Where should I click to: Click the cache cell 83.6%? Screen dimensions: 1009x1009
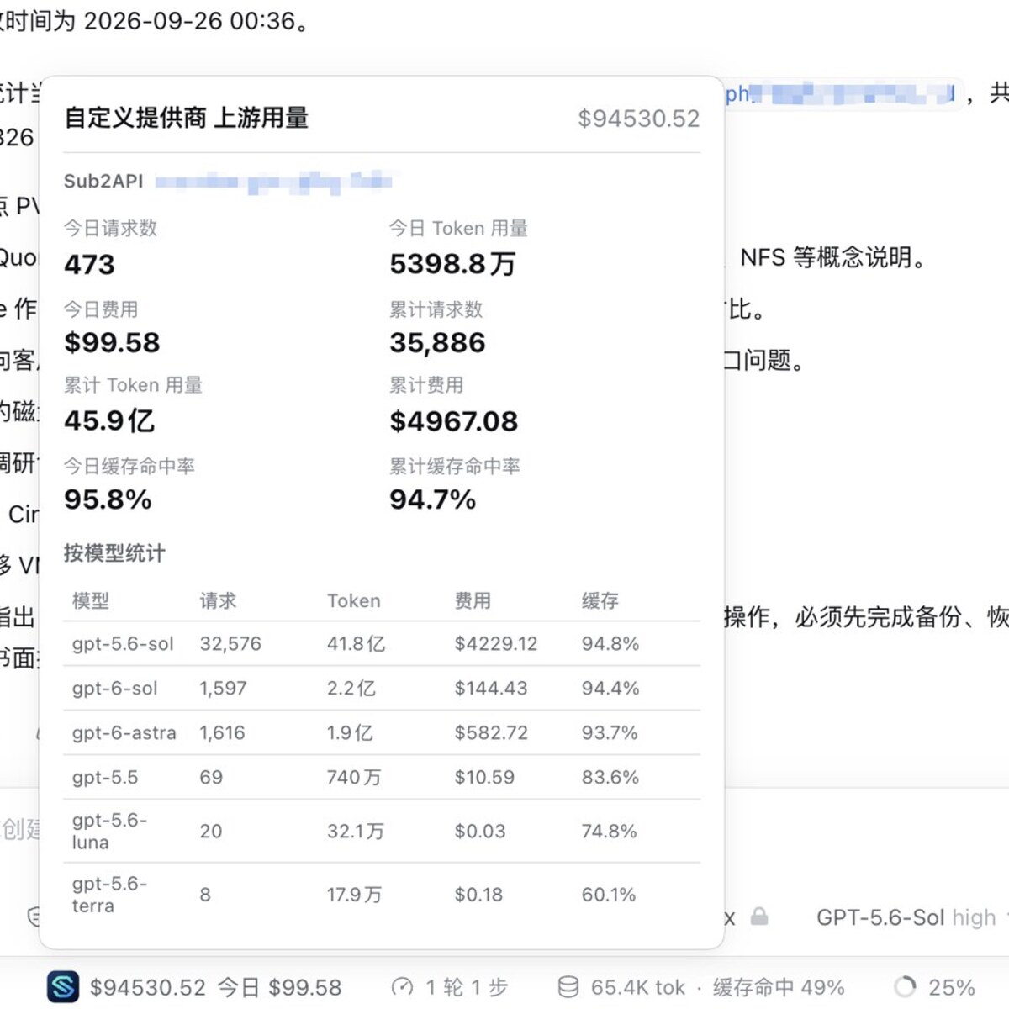[610, 778]
